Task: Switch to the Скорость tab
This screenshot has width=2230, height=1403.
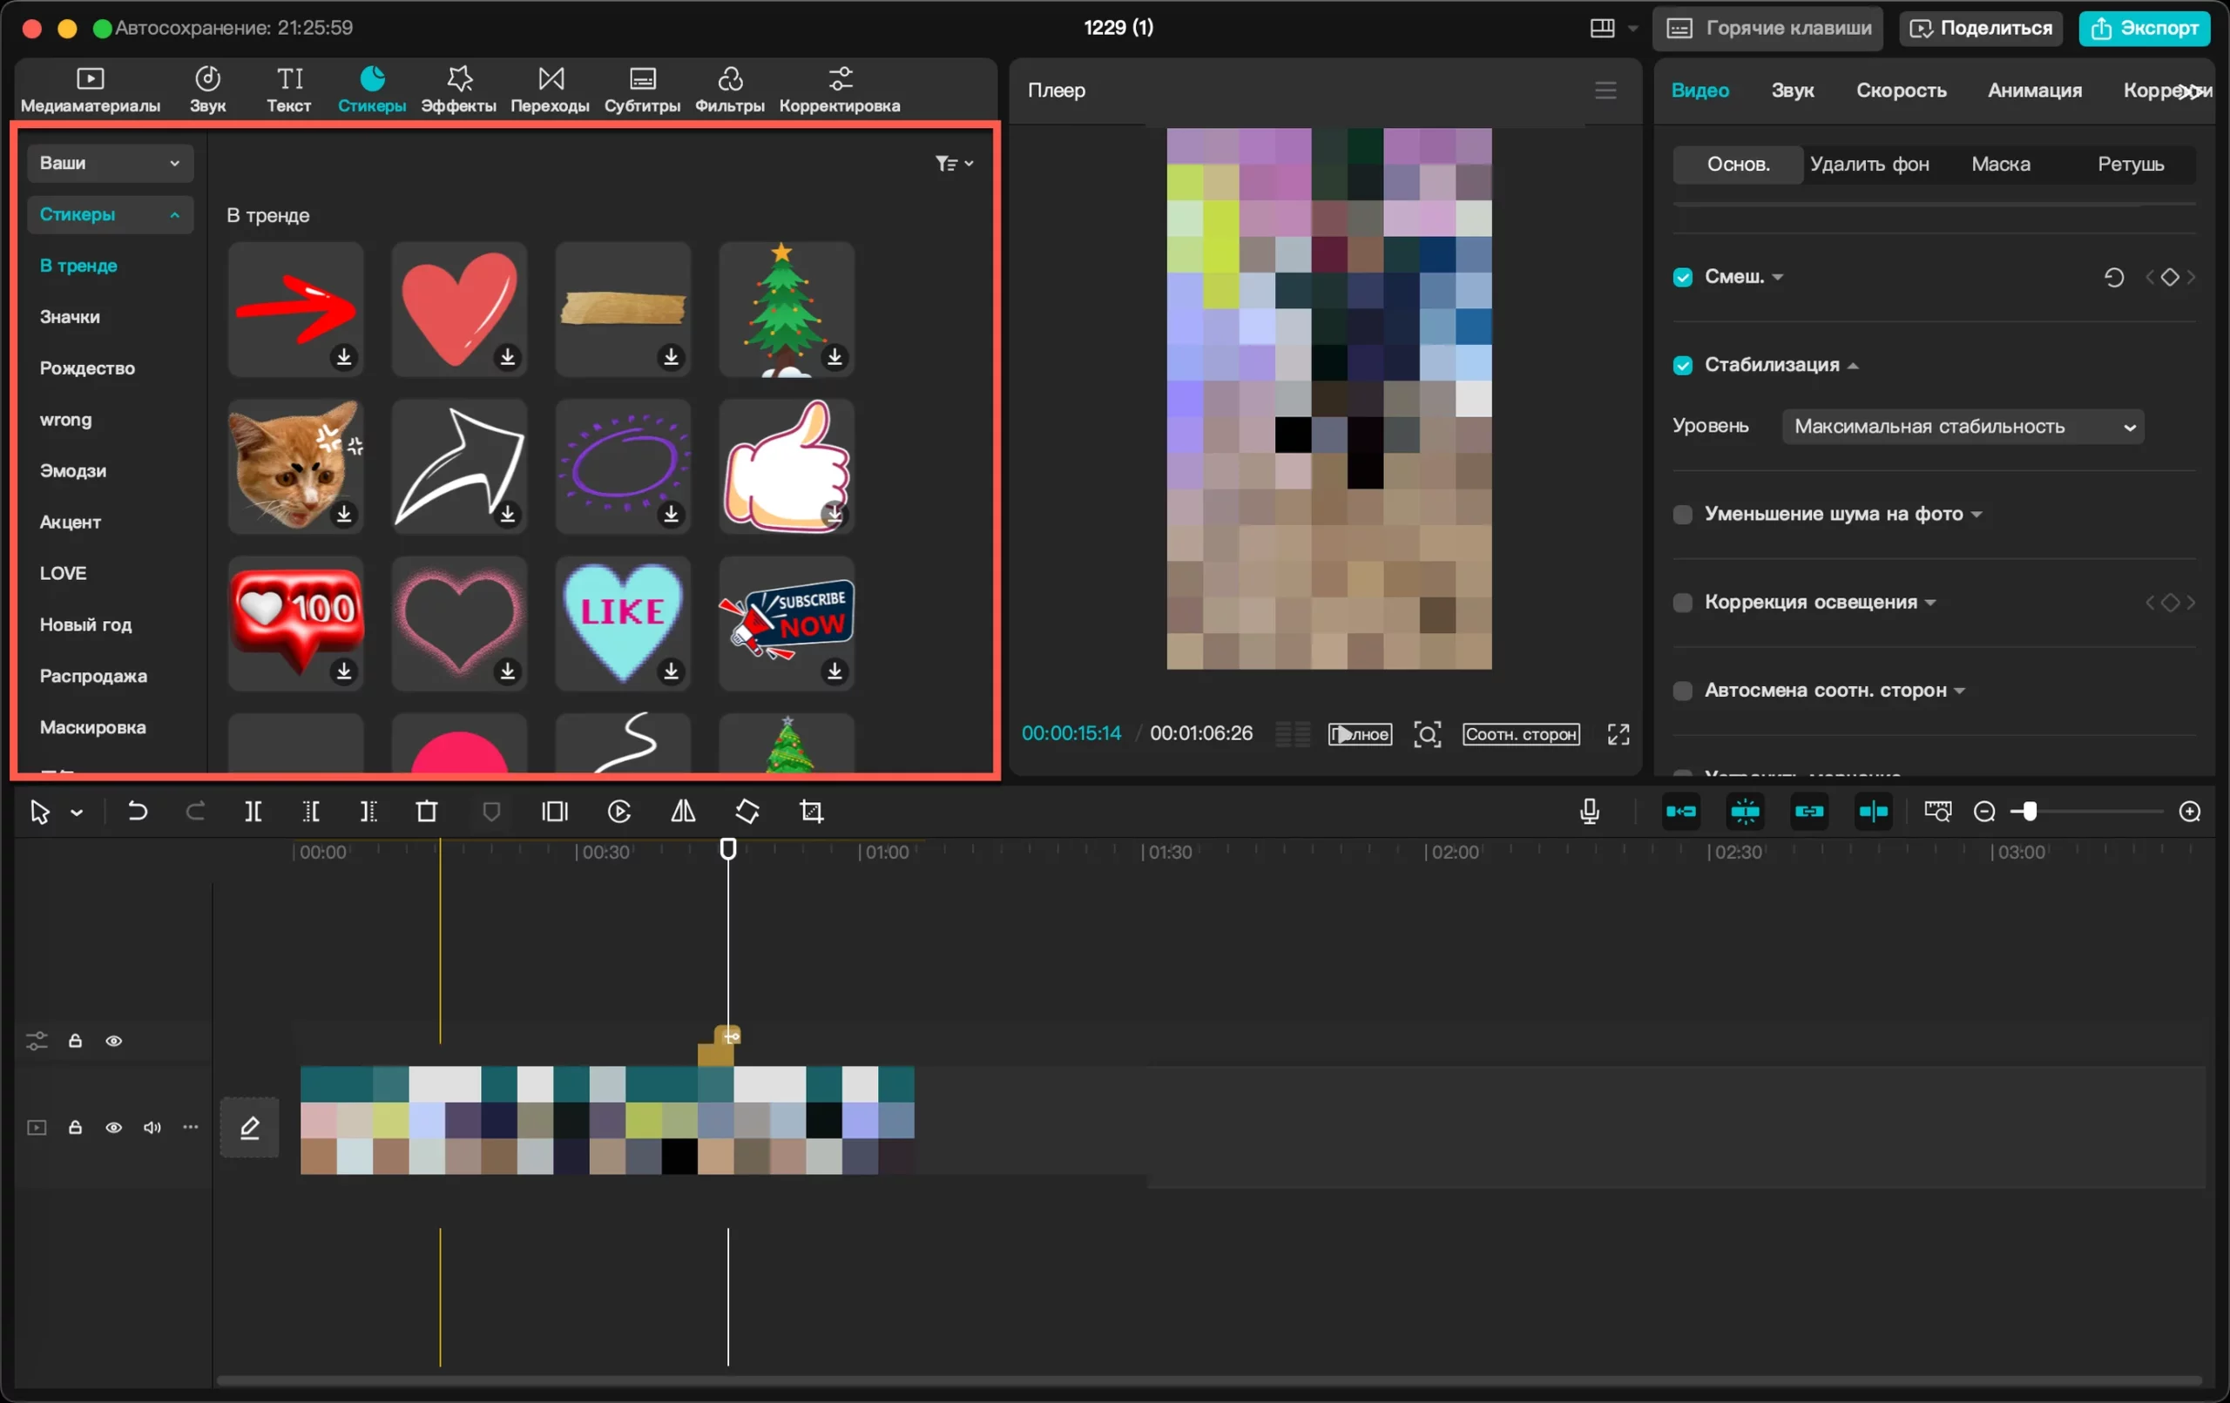Action: pos(1902,90)
